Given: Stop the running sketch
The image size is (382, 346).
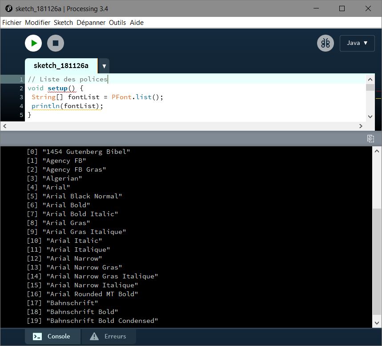Looking at the screenshot, I should point(56,43).
